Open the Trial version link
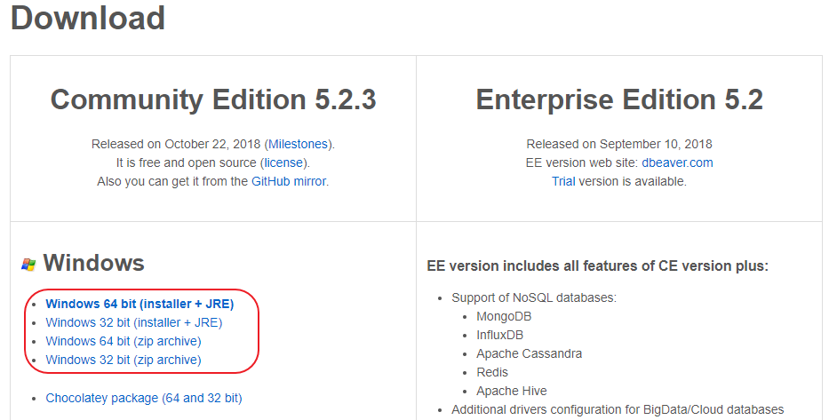 click(x=565, y=181)
